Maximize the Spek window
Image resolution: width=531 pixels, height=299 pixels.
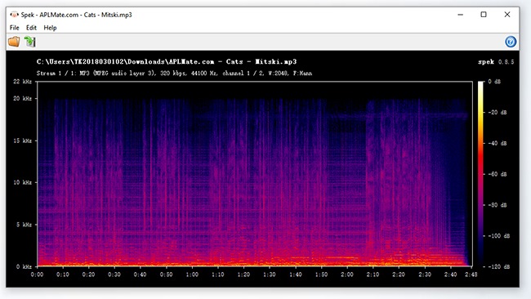click(x=484, y=15)
